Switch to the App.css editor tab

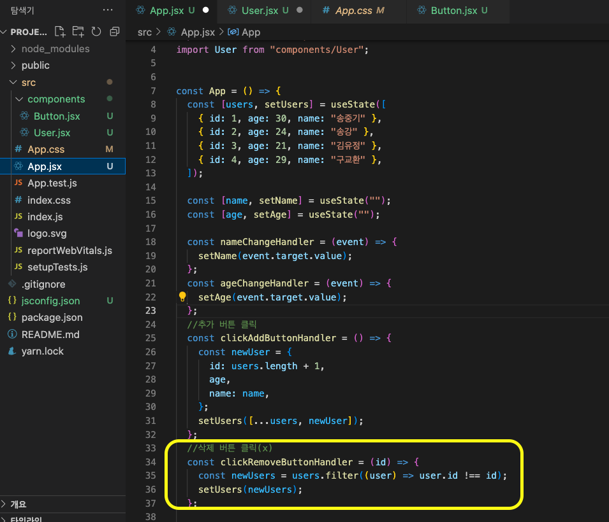click(x=359, y=11)
